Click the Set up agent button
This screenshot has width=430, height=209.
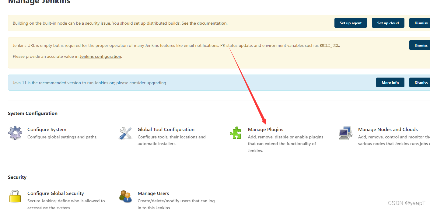coord(351,23)
